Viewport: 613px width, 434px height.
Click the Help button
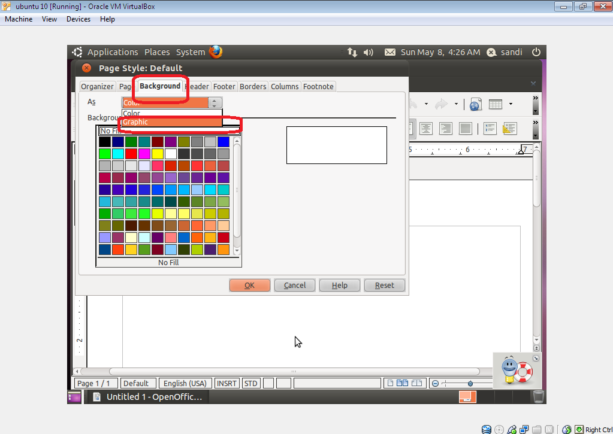click(x=339, y=285)
